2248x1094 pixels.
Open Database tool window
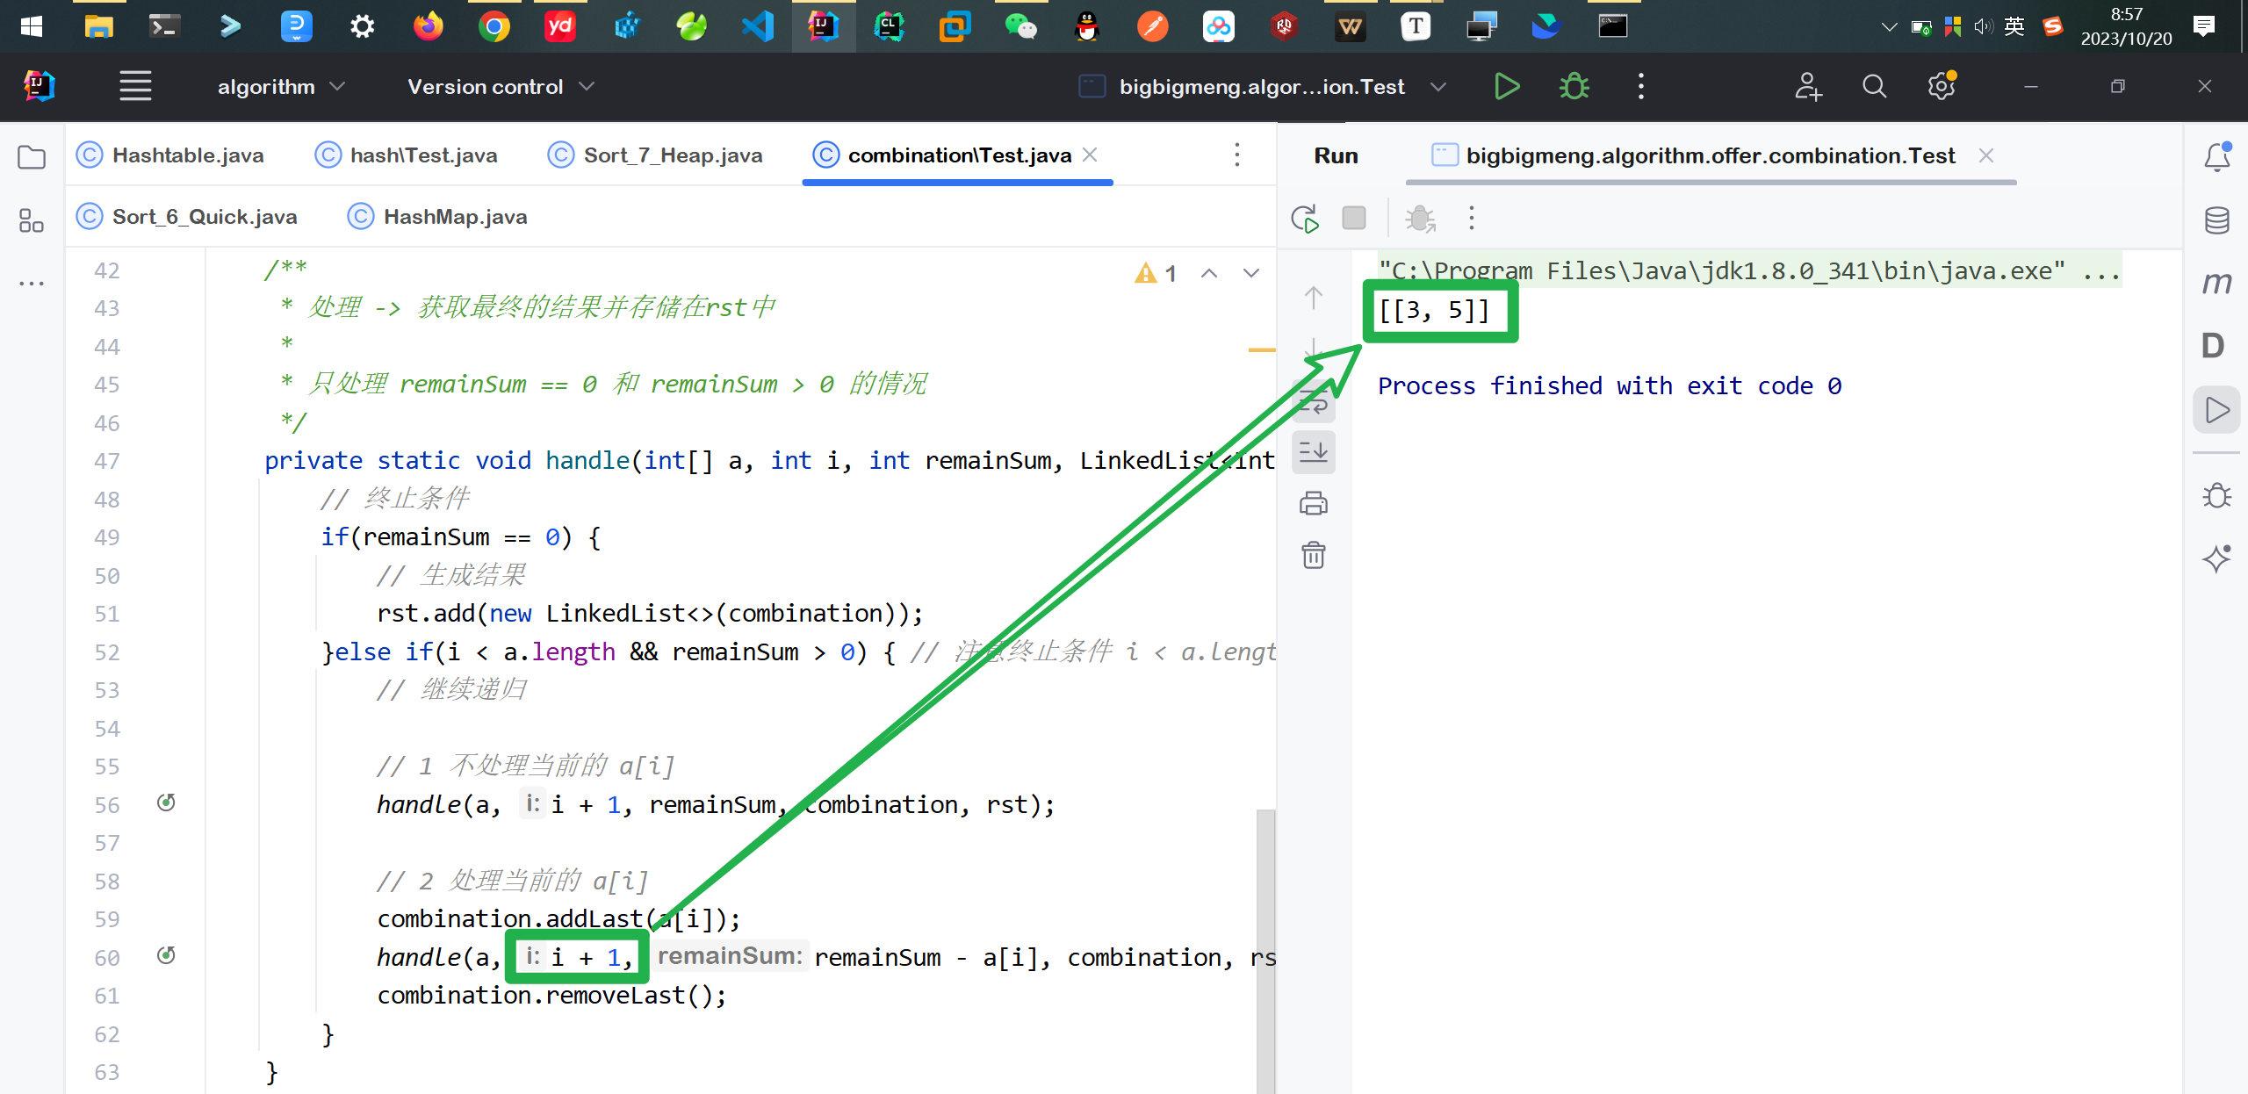coord(2216,220)
